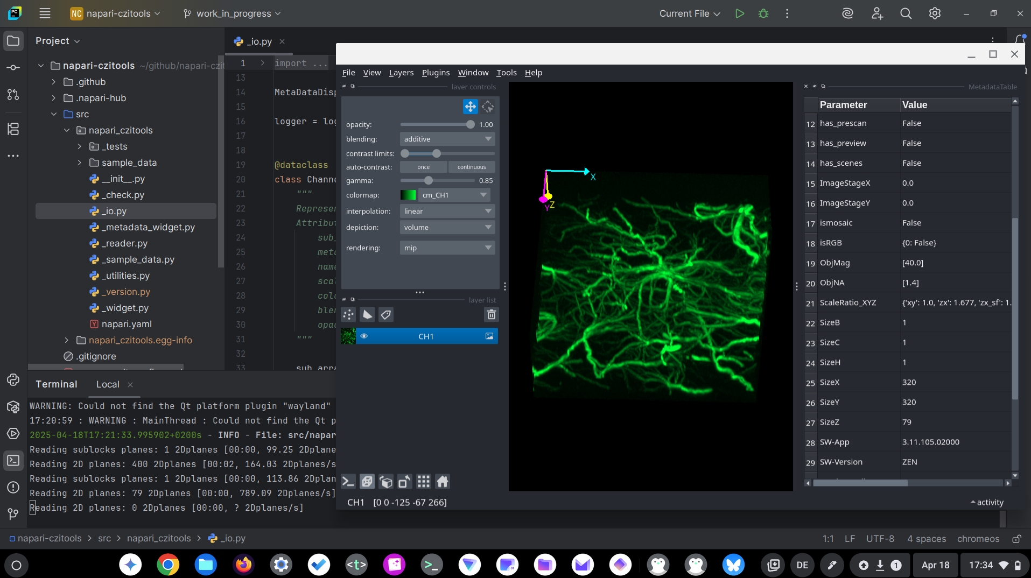Open the Plugins menu

pyautogui.click(x=436, y=73)
